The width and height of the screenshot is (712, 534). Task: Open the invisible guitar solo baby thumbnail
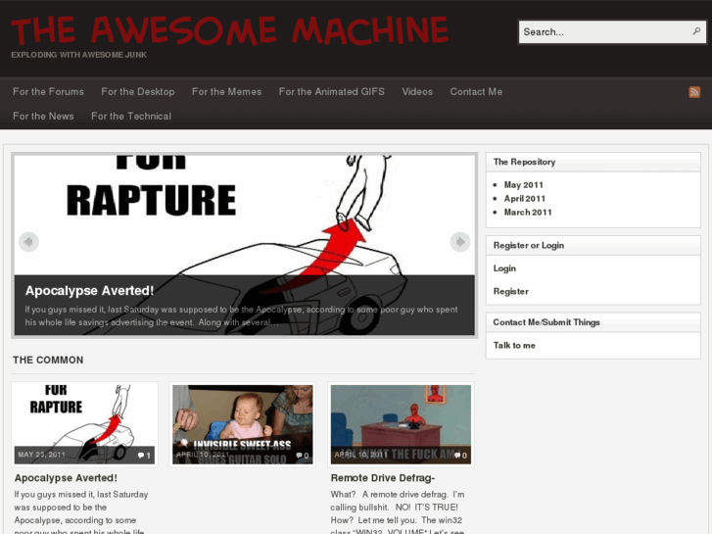tap(243, 424)
